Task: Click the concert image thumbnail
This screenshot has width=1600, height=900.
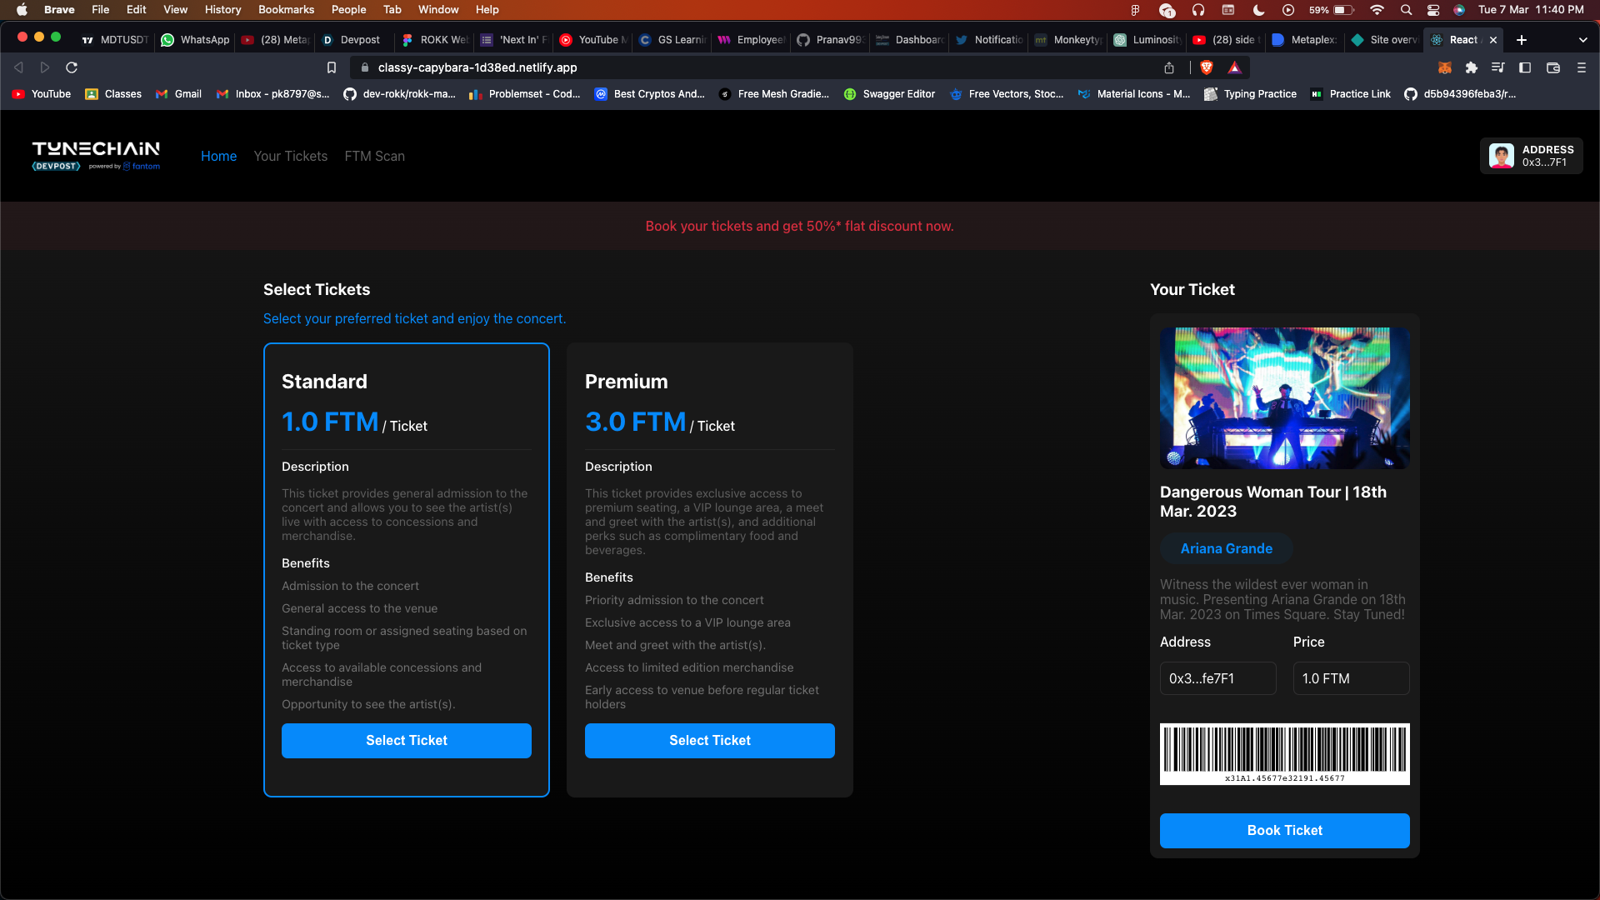Action: 1284,397
